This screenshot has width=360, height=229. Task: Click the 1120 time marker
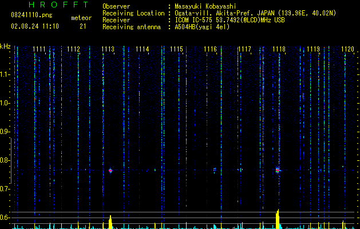(x=347, y=49)
